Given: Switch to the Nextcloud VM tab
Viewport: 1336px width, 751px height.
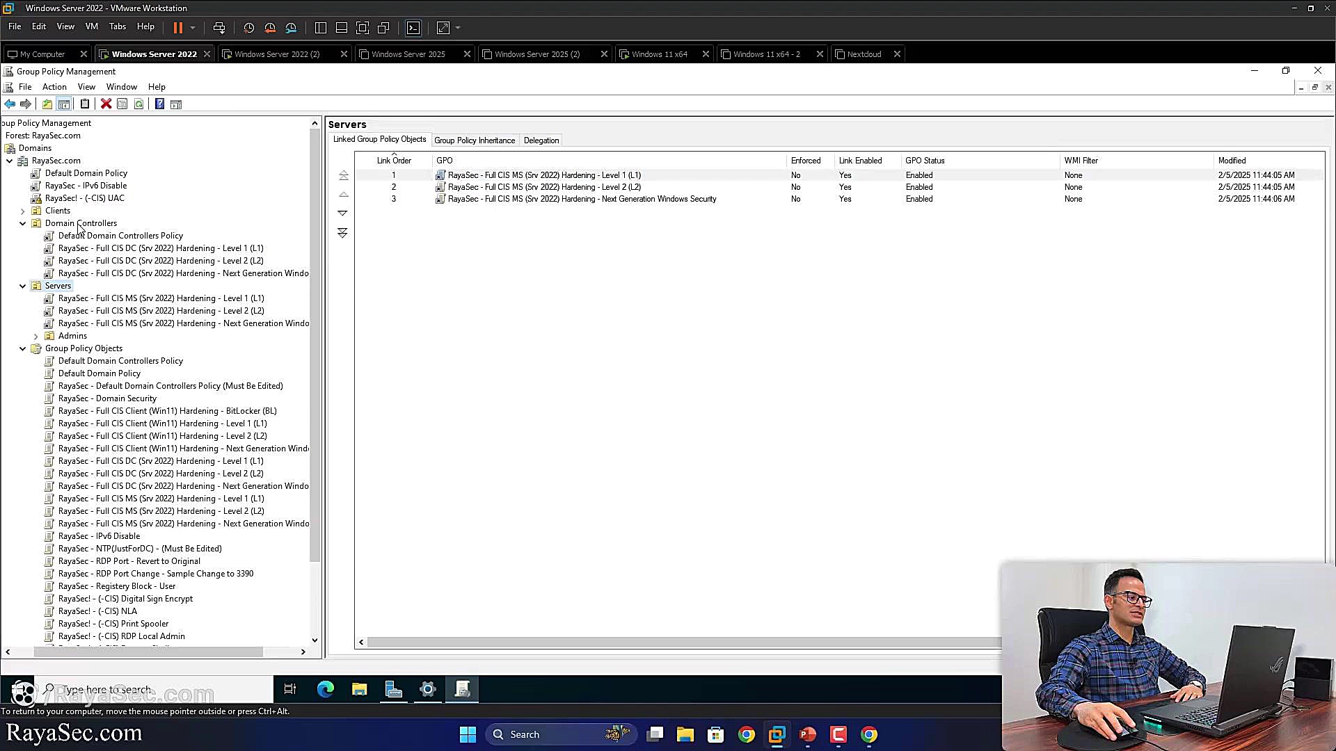Looking at the screenshot, I should (x=864, y=54).
